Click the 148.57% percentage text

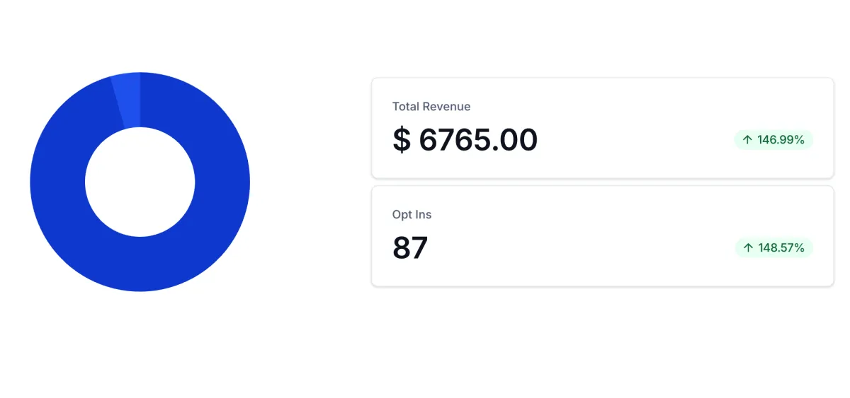781,248
